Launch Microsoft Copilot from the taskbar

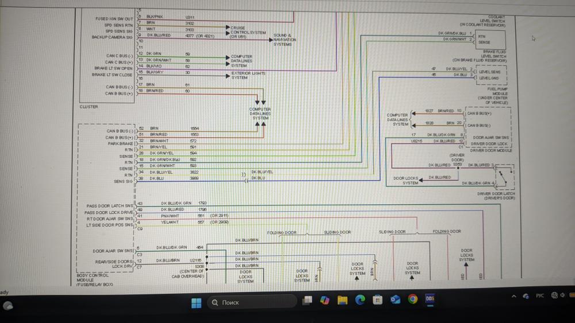point(324,300)
